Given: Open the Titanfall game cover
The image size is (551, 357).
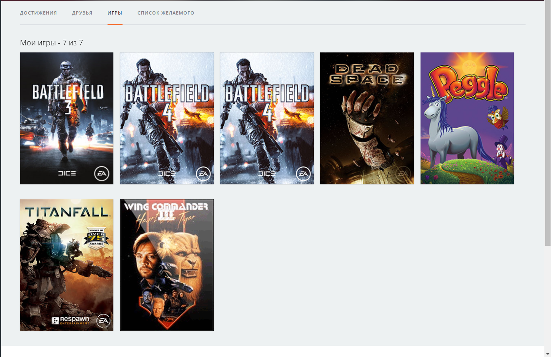Looking at the screenshot, I should pos(67,265).
